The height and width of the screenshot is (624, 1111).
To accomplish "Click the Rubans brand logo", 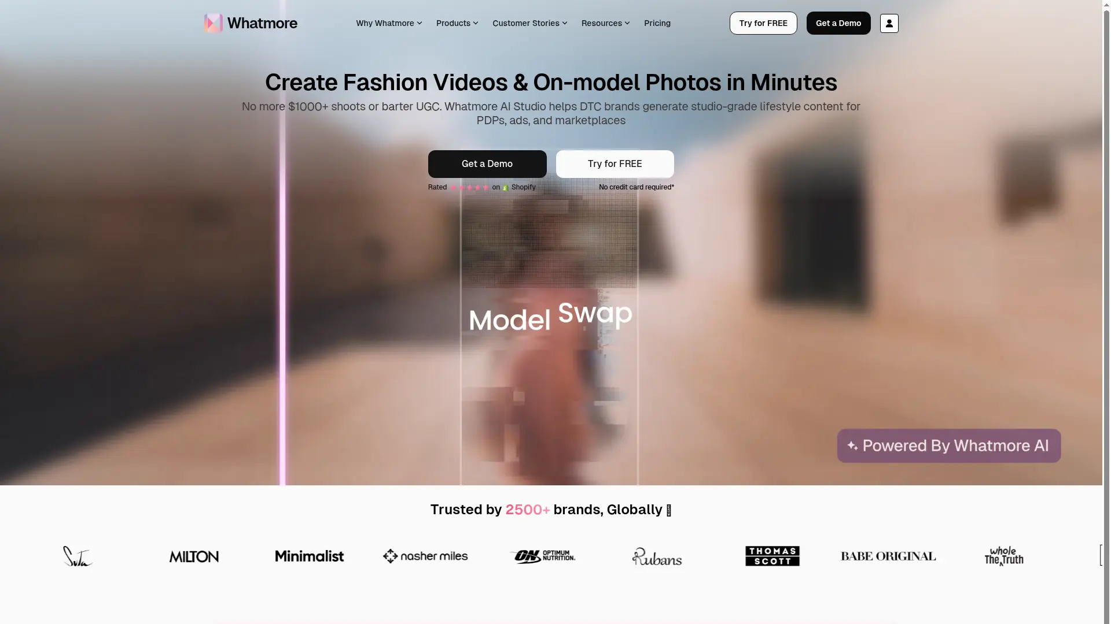I will tap(657, 556).
